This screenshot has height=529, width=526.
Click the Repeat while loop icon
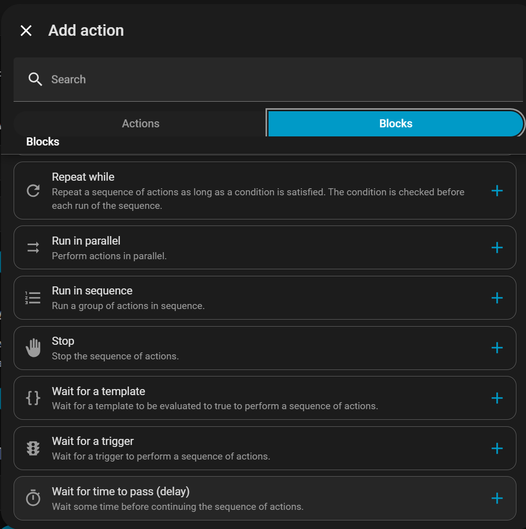pos(33,191)
